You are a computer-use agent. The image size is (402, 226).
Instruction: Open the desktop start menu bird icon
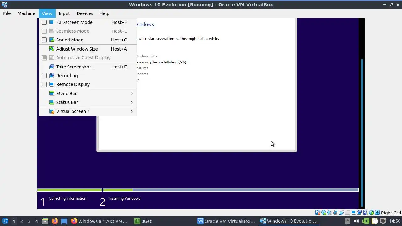[x=5, y=221]
